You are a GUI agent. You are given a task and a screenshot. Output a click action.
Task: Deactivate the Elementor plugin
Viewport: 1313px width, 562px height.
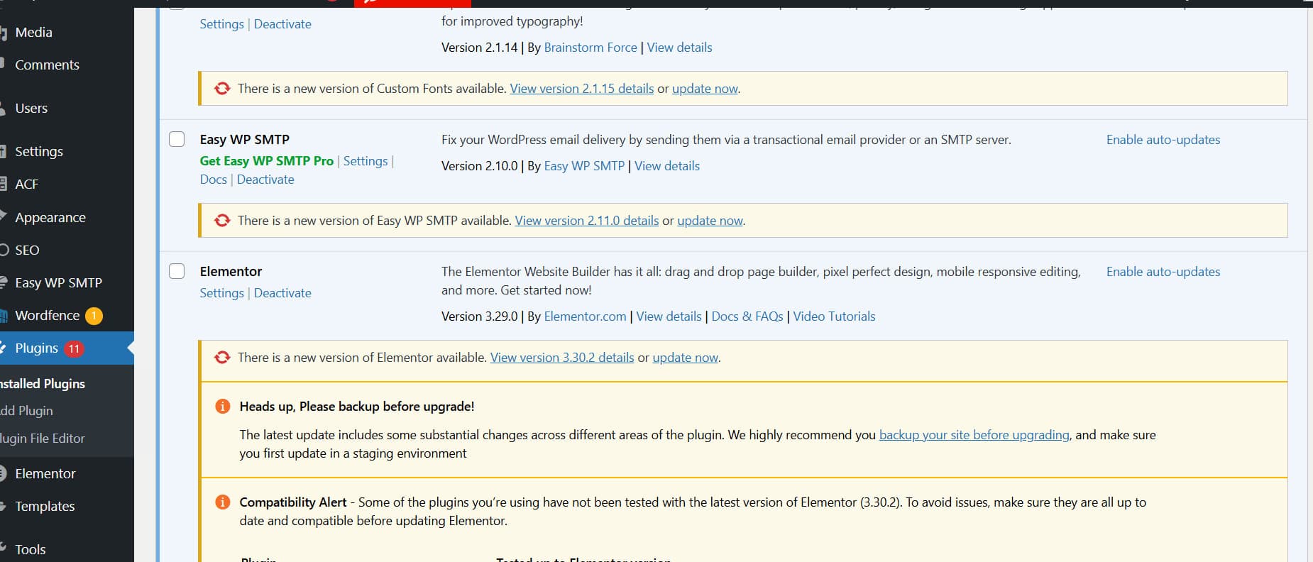coord(282,292)
